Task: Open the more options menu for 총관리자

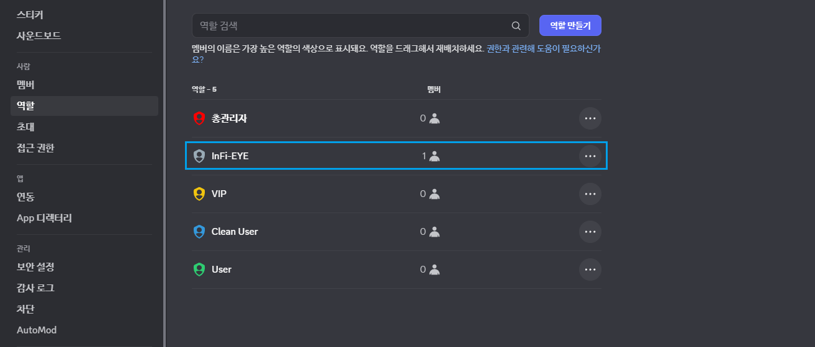Action: coord(590,118)
